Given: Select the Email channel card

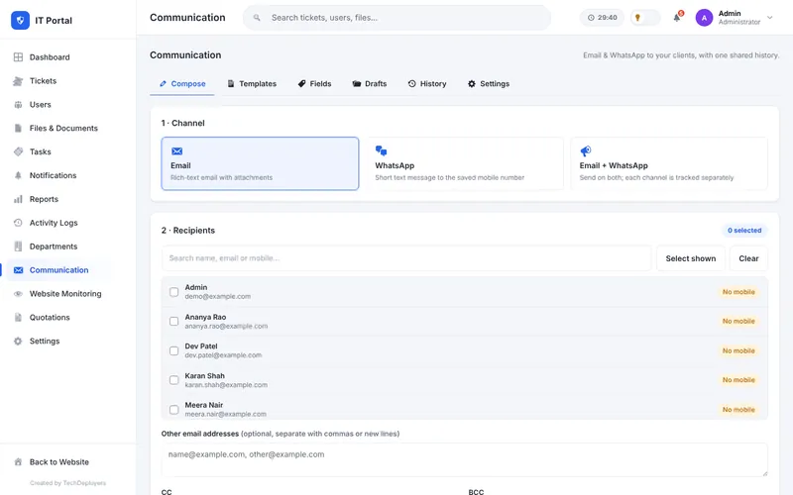Looking at the screenshot, I should click(260, 163).
